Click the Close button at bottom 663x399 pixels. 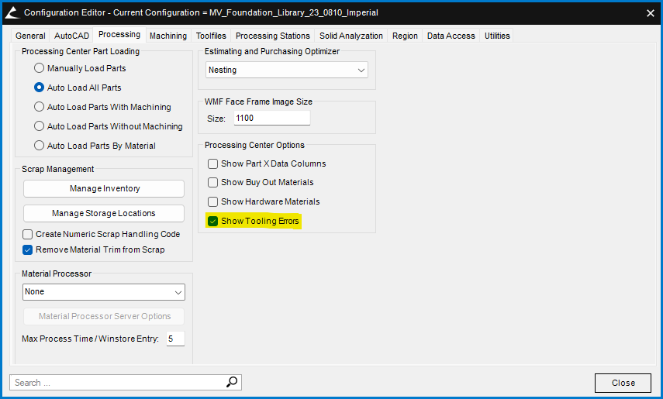[623, 383]
